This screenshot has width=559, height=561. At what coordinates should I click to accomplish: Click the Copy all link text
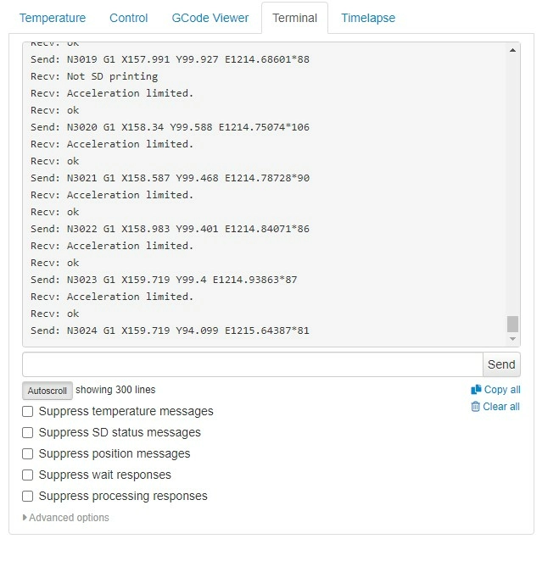502,390
